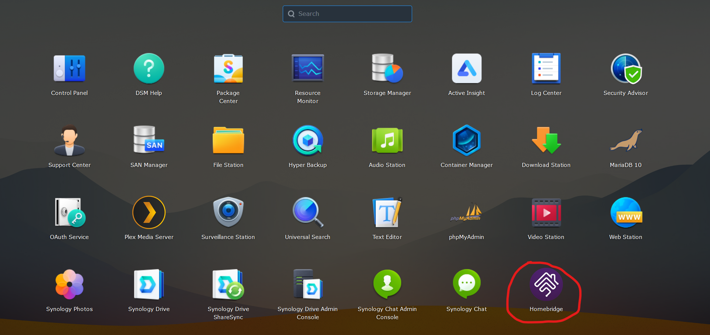Screen dimensions: 710x335
Task: Open Web Station
Action: 625,213
